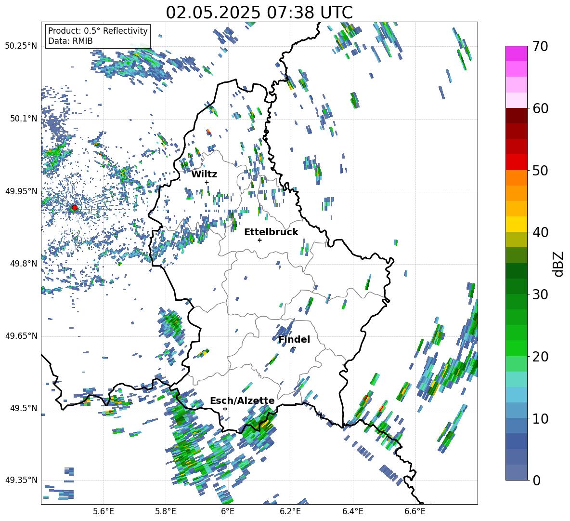The width and height of the screenshot is (570, 521).
Task: Click the 60 tick on the colorbar
Action: click(540, 108)
